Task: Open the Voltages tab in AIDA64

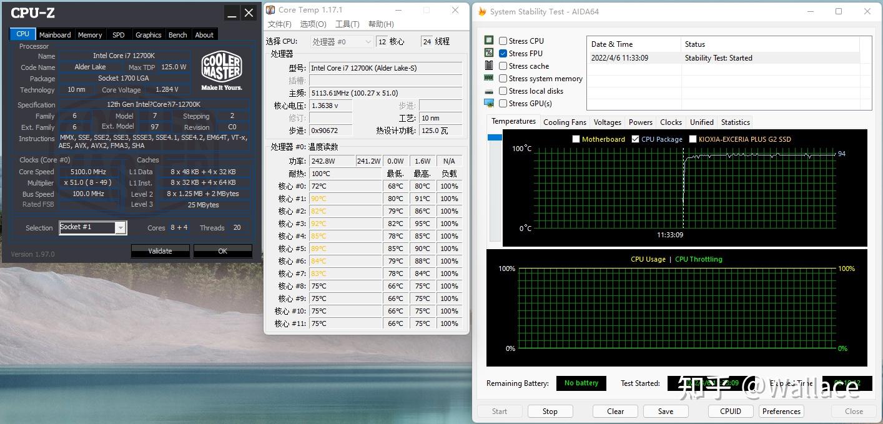Action: [x=608, y=122]
